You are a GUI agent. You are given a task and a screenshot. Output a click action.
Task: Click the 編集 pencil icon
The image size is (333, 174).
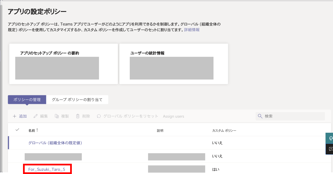(35, 116)
